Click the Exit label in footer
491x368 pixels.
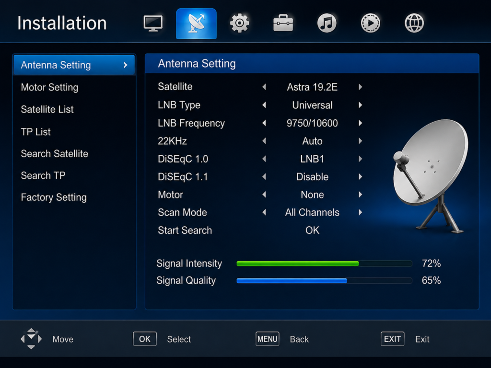pyautogui.click(x=422, y=339)
